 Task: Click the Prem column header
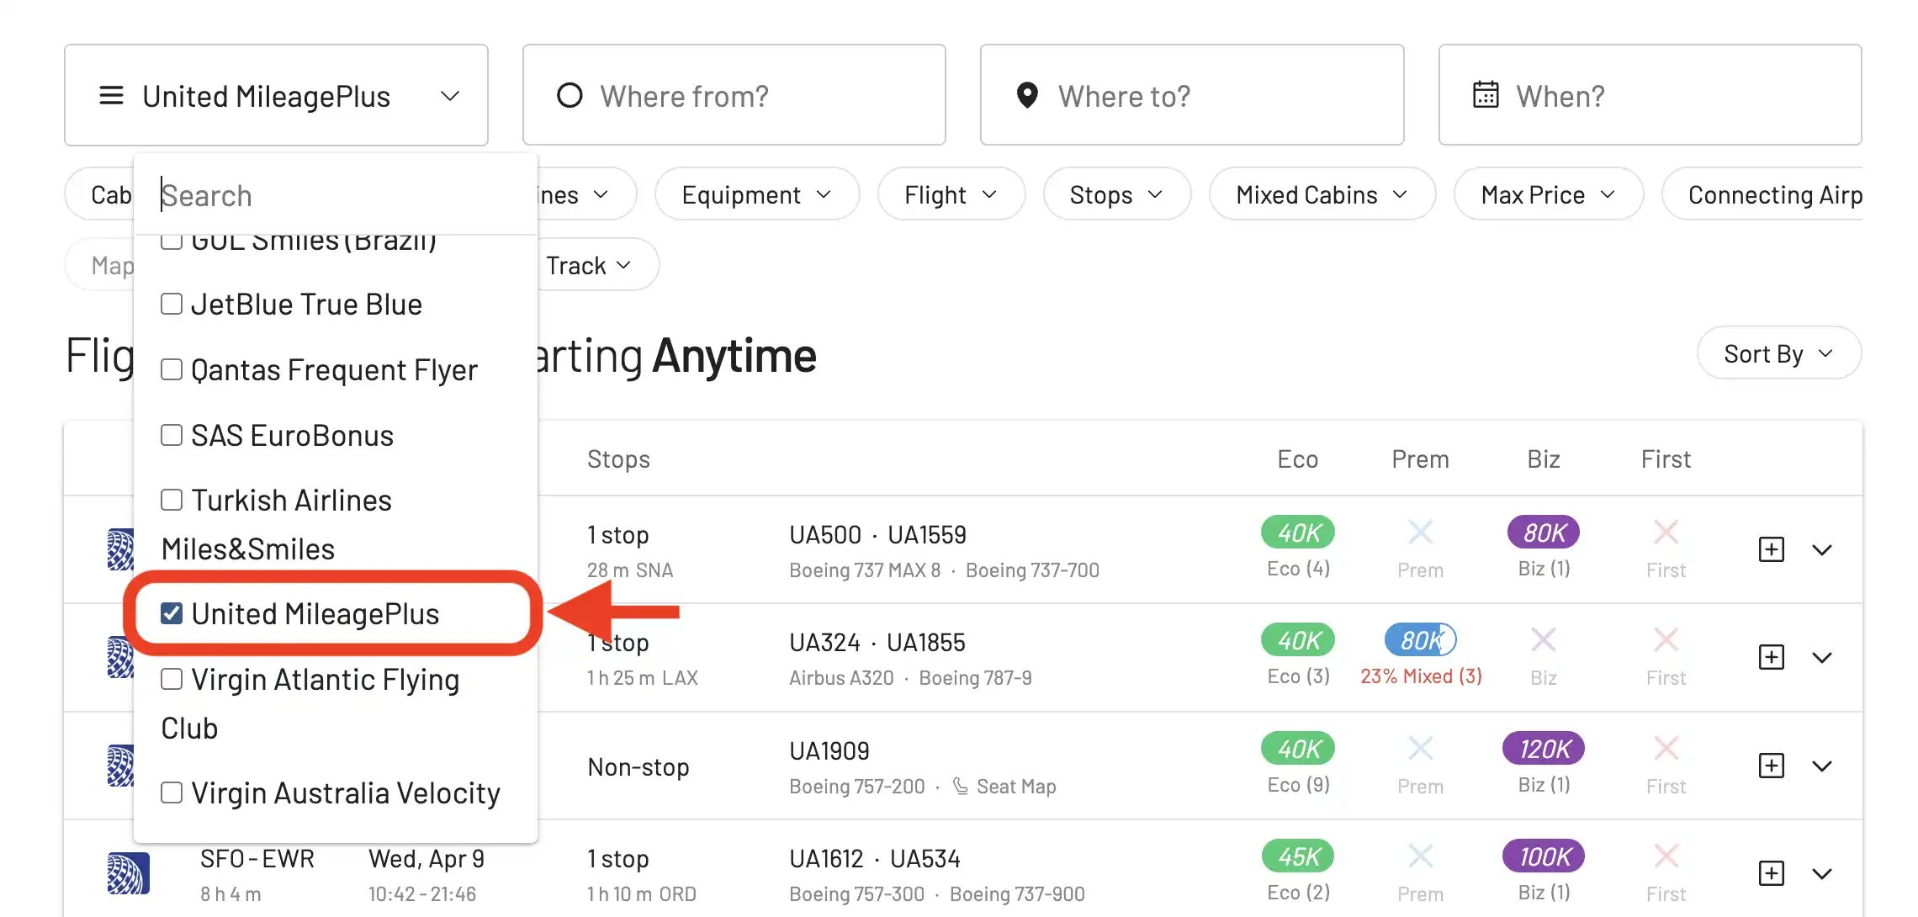coord(1420,458)
